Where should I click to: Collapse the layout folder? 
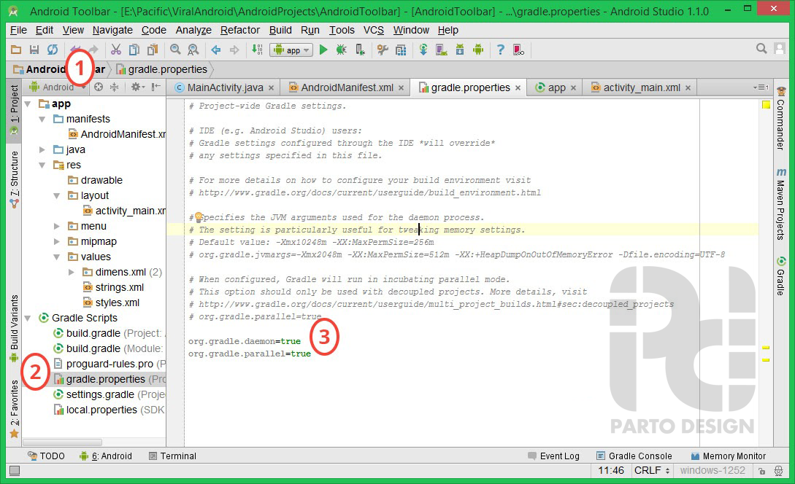pyautogui.click(x=57, y=195)
